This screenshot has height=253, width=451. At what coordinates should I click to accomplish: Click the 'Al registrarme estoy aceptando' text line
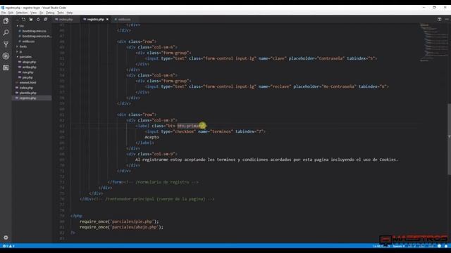click(x=266, y=160)
